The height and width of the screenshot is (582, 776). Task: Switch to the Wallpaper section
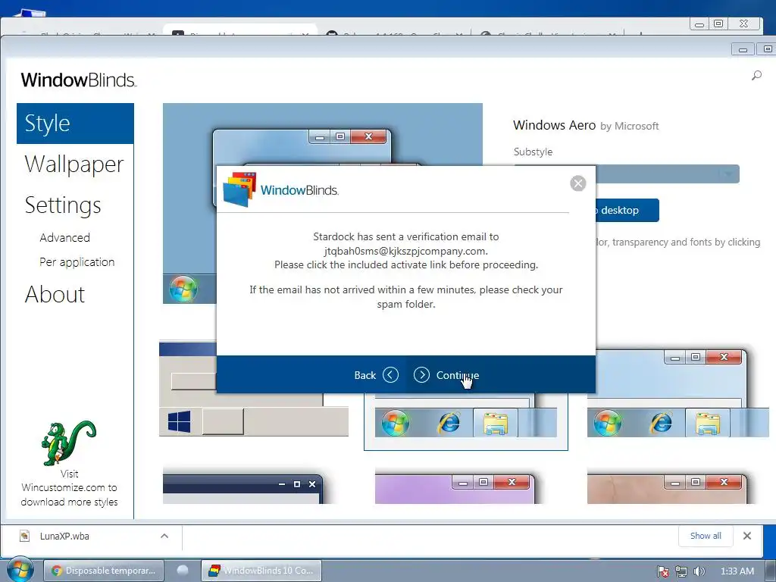pyautogui.click(x=74, y=164)
